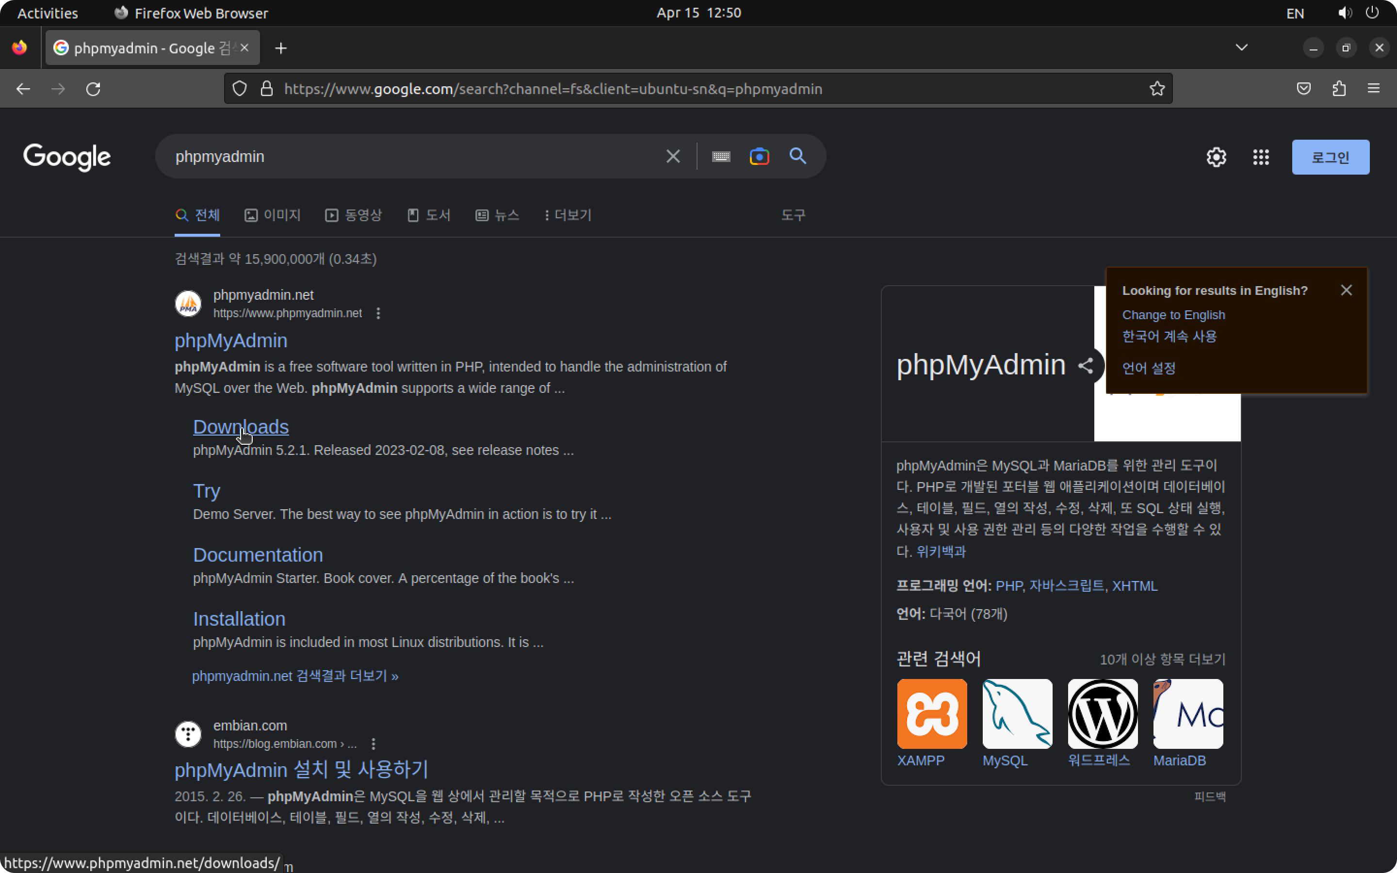Open the power system menu icon
This screenshot has width=1397, height=873.
[x=1372, y=13]
